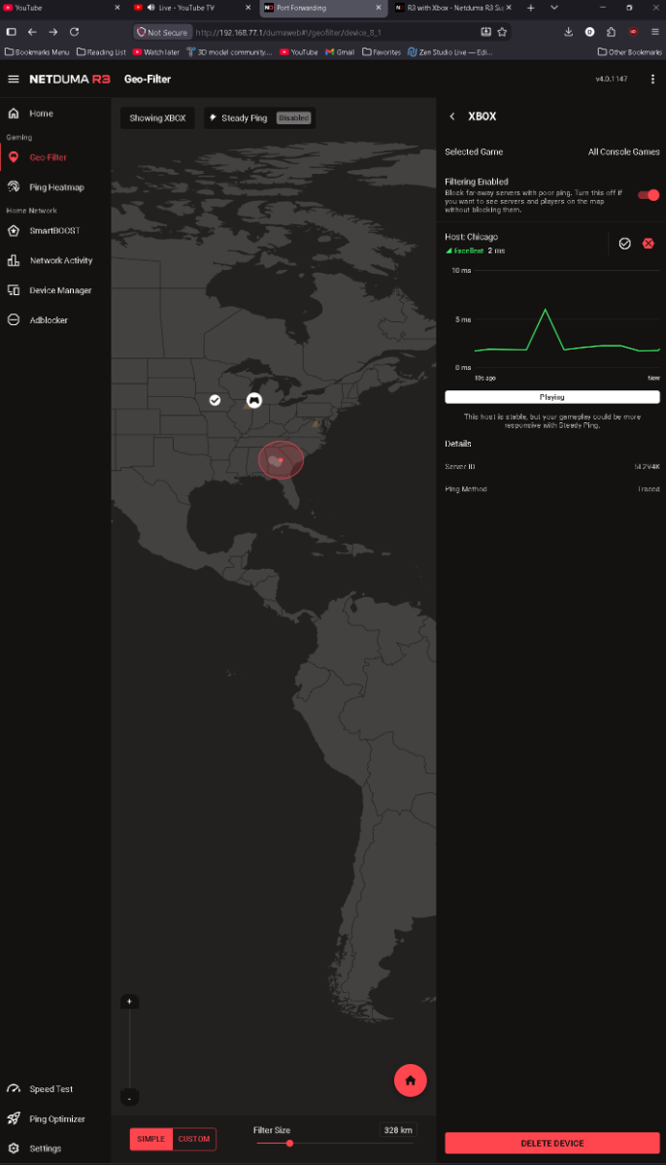Click the Host: Chicago label
The image size is (666, 1165).
coord(471,237)
